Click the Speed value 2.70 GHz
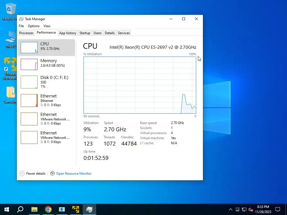The image size is (287, 215). point(115,129)
